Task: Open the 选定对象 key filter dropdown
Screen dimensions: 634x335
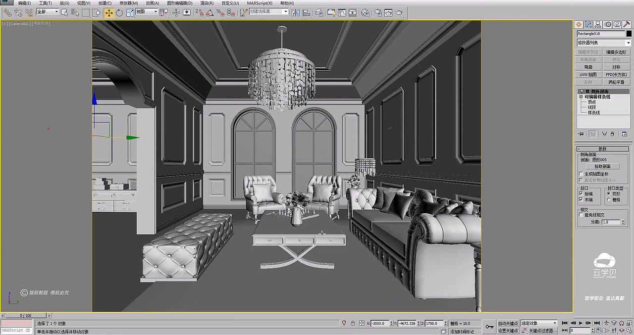Action: (538, 323)
